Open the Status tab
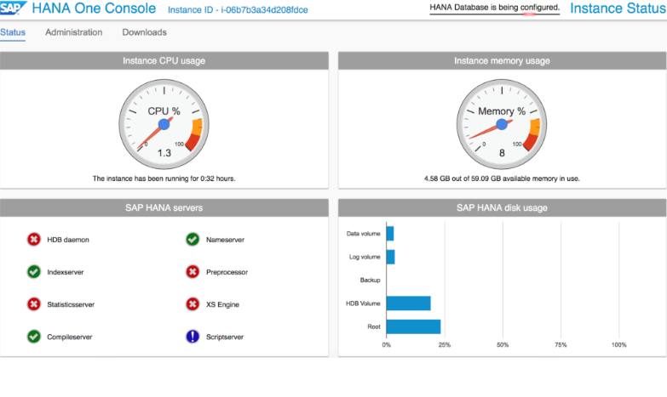 13,32
